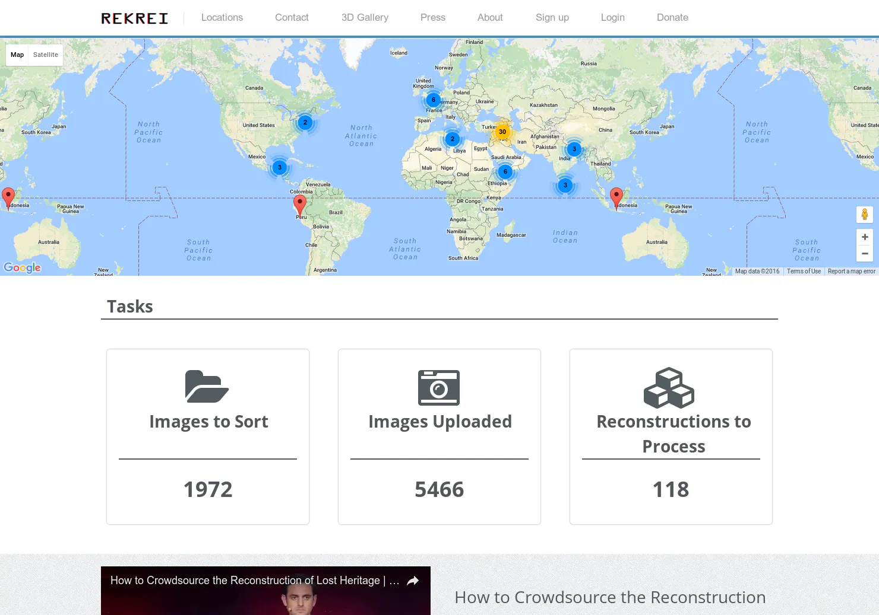
Task: Open the Login page
Action: click(613, 18)
